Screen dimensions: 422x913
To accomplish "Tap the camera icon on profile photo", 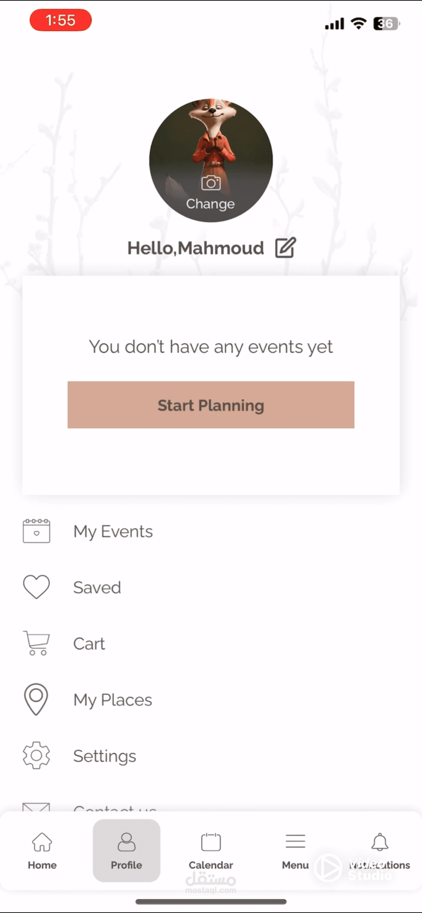I will 211,183.
